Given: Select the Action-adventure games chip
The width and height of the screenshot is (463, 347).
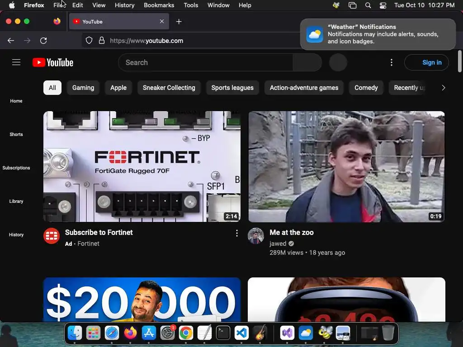Looking at the screenshot, I should 304,88.
